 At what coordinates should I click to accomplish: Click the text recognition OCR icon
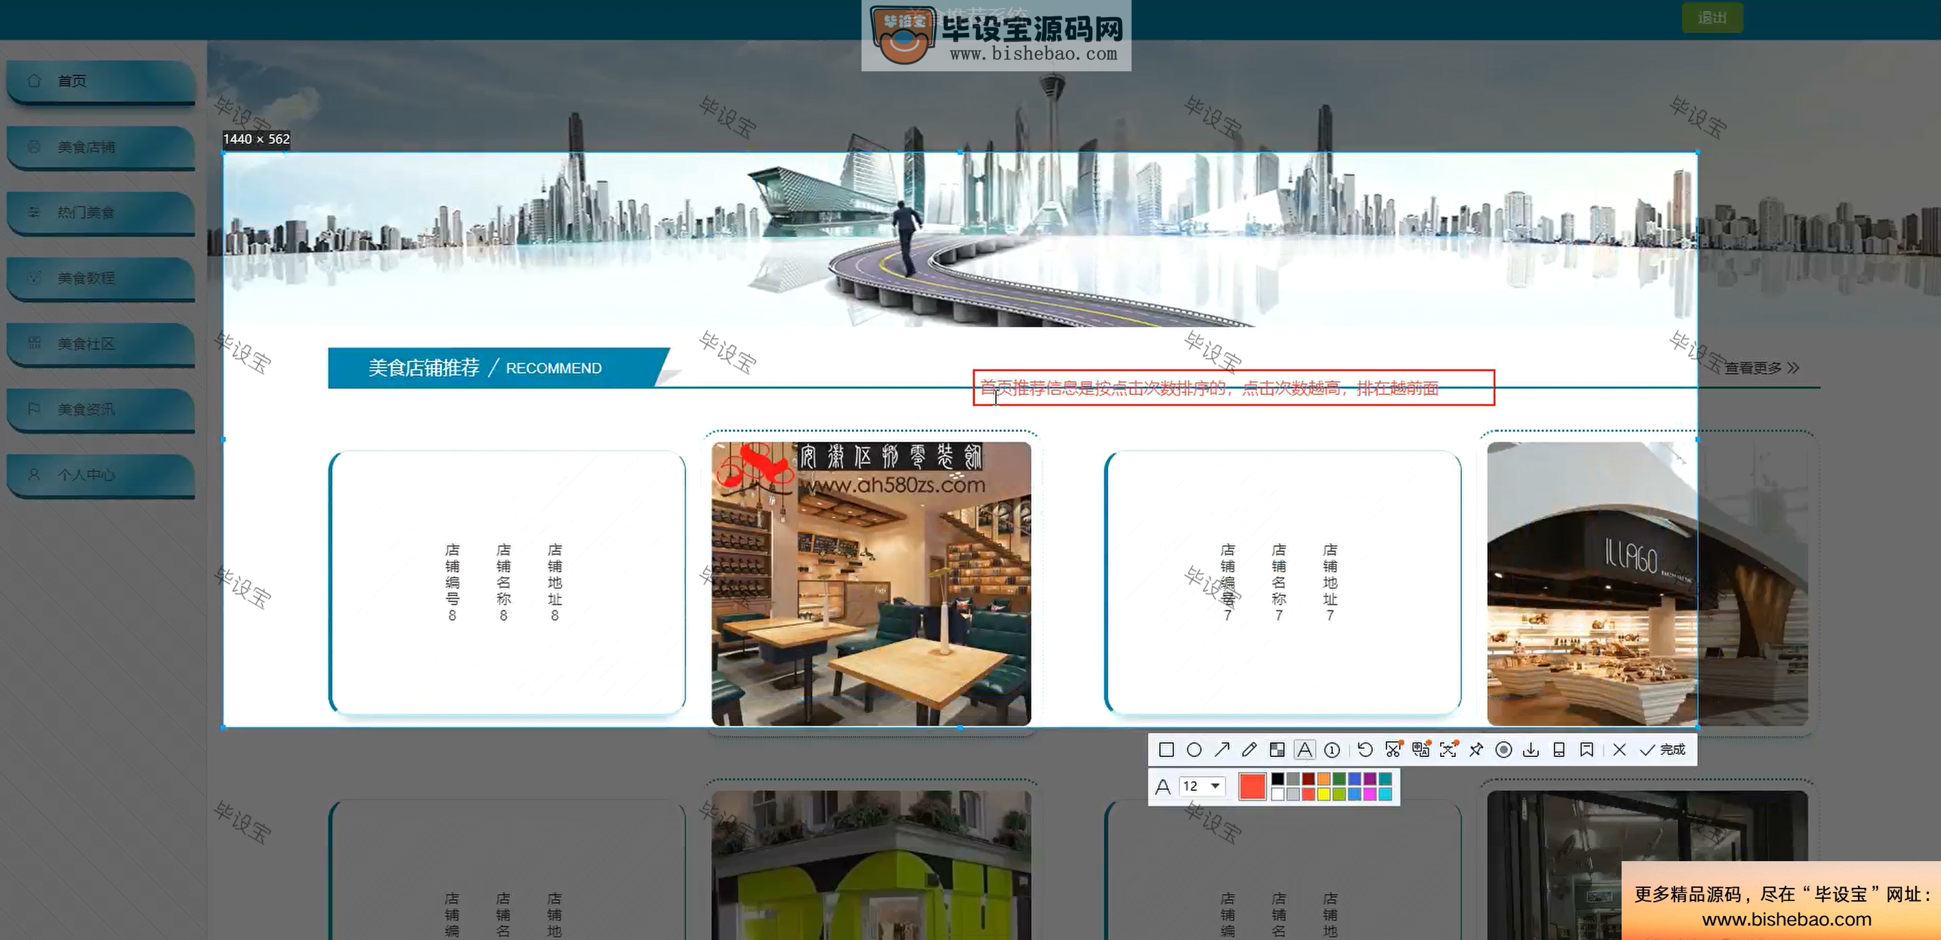coord(1448,749)
